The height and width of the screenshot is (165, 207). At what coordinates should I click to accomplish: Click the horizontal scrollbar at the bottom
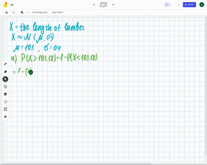coord(76,163)
